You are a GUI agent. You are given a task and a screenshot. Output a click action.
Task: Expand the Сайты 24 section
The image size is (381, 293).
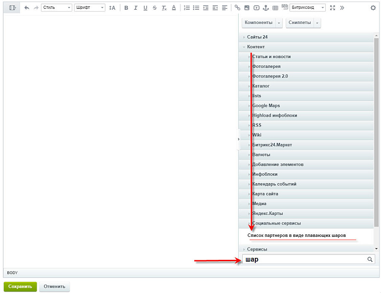[x=257, y=37]
